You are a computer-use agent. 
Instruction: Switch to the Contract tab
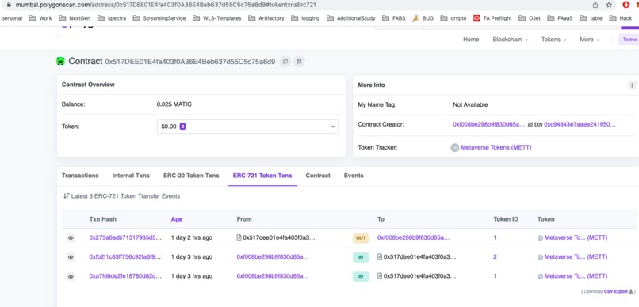318,176
